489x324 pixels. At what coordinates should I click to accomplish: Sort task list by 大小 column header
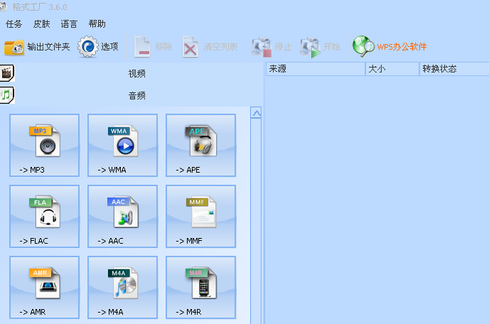pos(392,69)
